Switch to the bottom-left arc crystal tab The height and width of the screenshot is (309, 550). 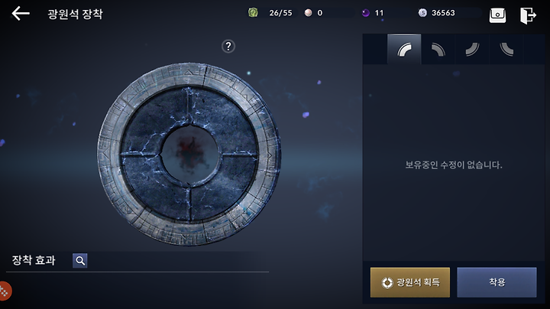(x=506, y=49)
